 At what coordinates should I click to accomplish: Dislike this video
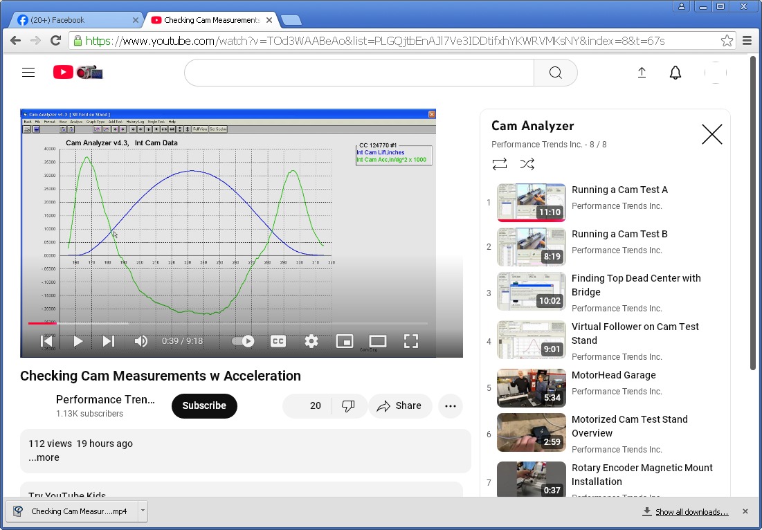click(348, 405)
